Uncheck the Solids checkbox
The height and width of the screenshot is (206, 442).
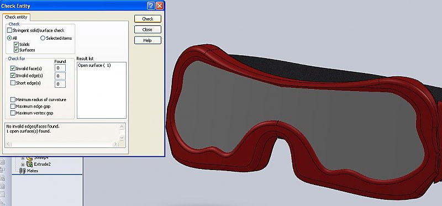16,44
